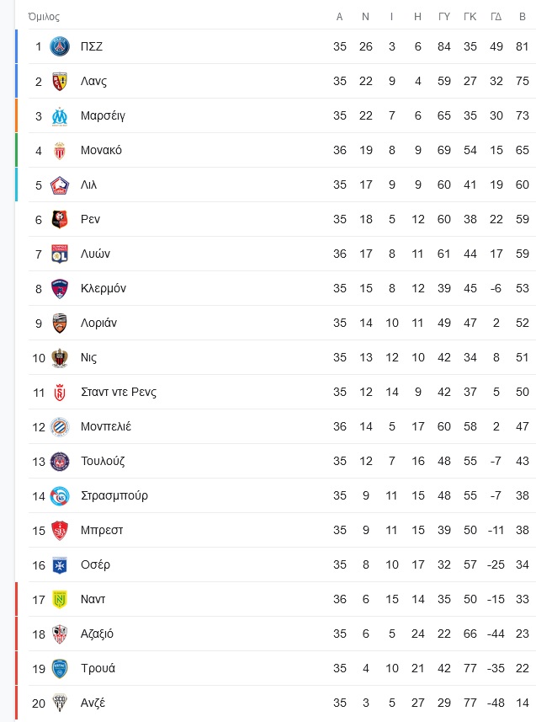Click the Λιλ team crest
The width and height of the screenshot is (536, 722).
click(x=60, y=185)
